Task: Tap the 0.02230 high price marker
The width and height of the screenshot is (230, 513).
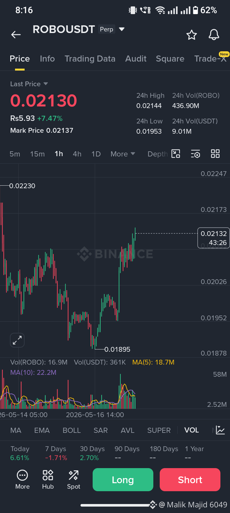Action: 22,186
